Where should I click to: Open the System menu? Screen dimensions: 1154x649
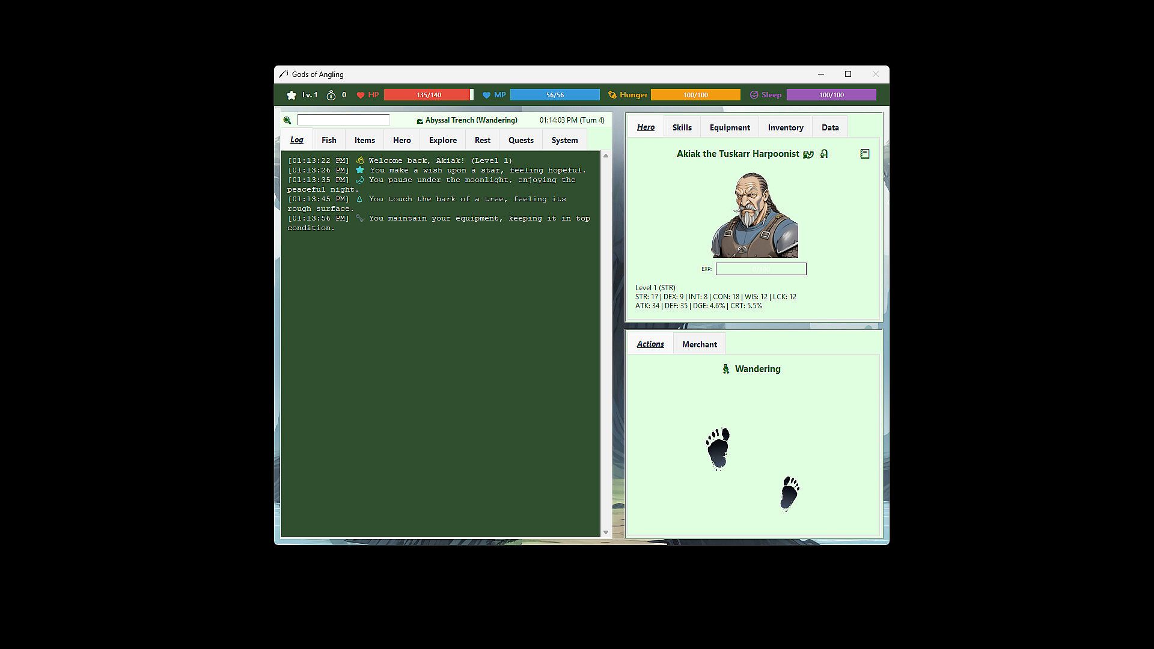[x=564, y=140]
